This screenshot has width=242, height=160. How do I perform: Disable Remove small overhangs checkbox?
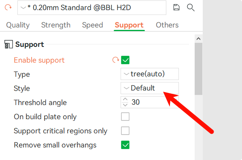pyautogui.click(x=125, y=145)
